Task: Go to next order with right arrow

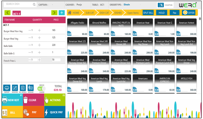Action: point(54,13)
